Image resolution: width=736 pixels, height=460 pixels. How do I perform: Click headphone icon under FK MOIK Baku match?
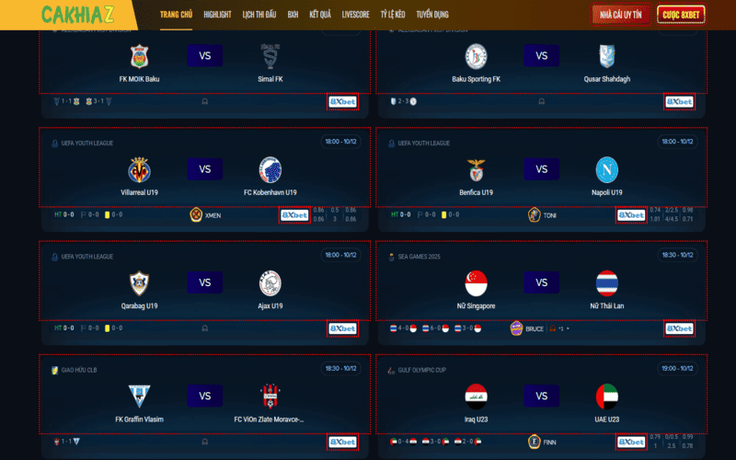pos(205,101)
